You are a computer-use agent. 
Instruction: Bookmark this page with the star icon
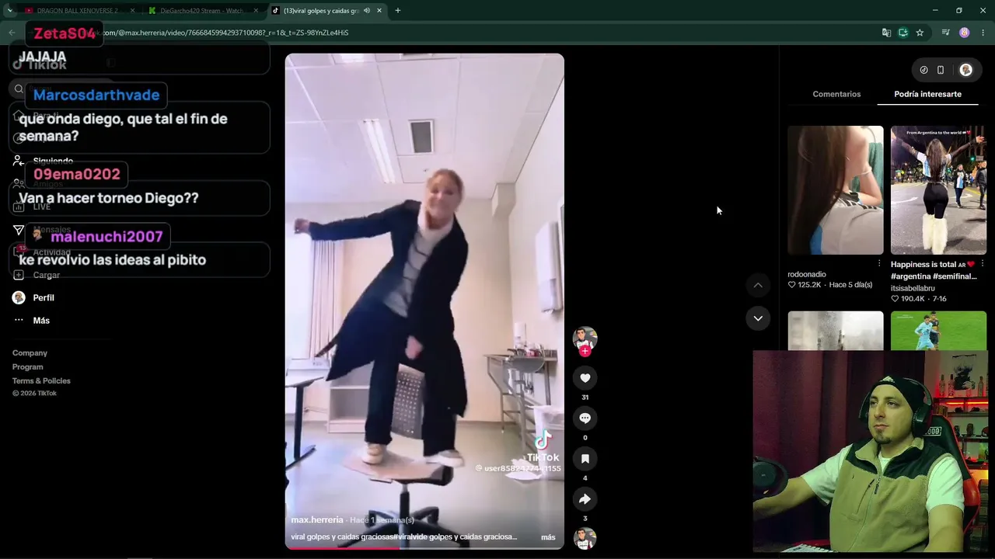click(x=920, y=33)
